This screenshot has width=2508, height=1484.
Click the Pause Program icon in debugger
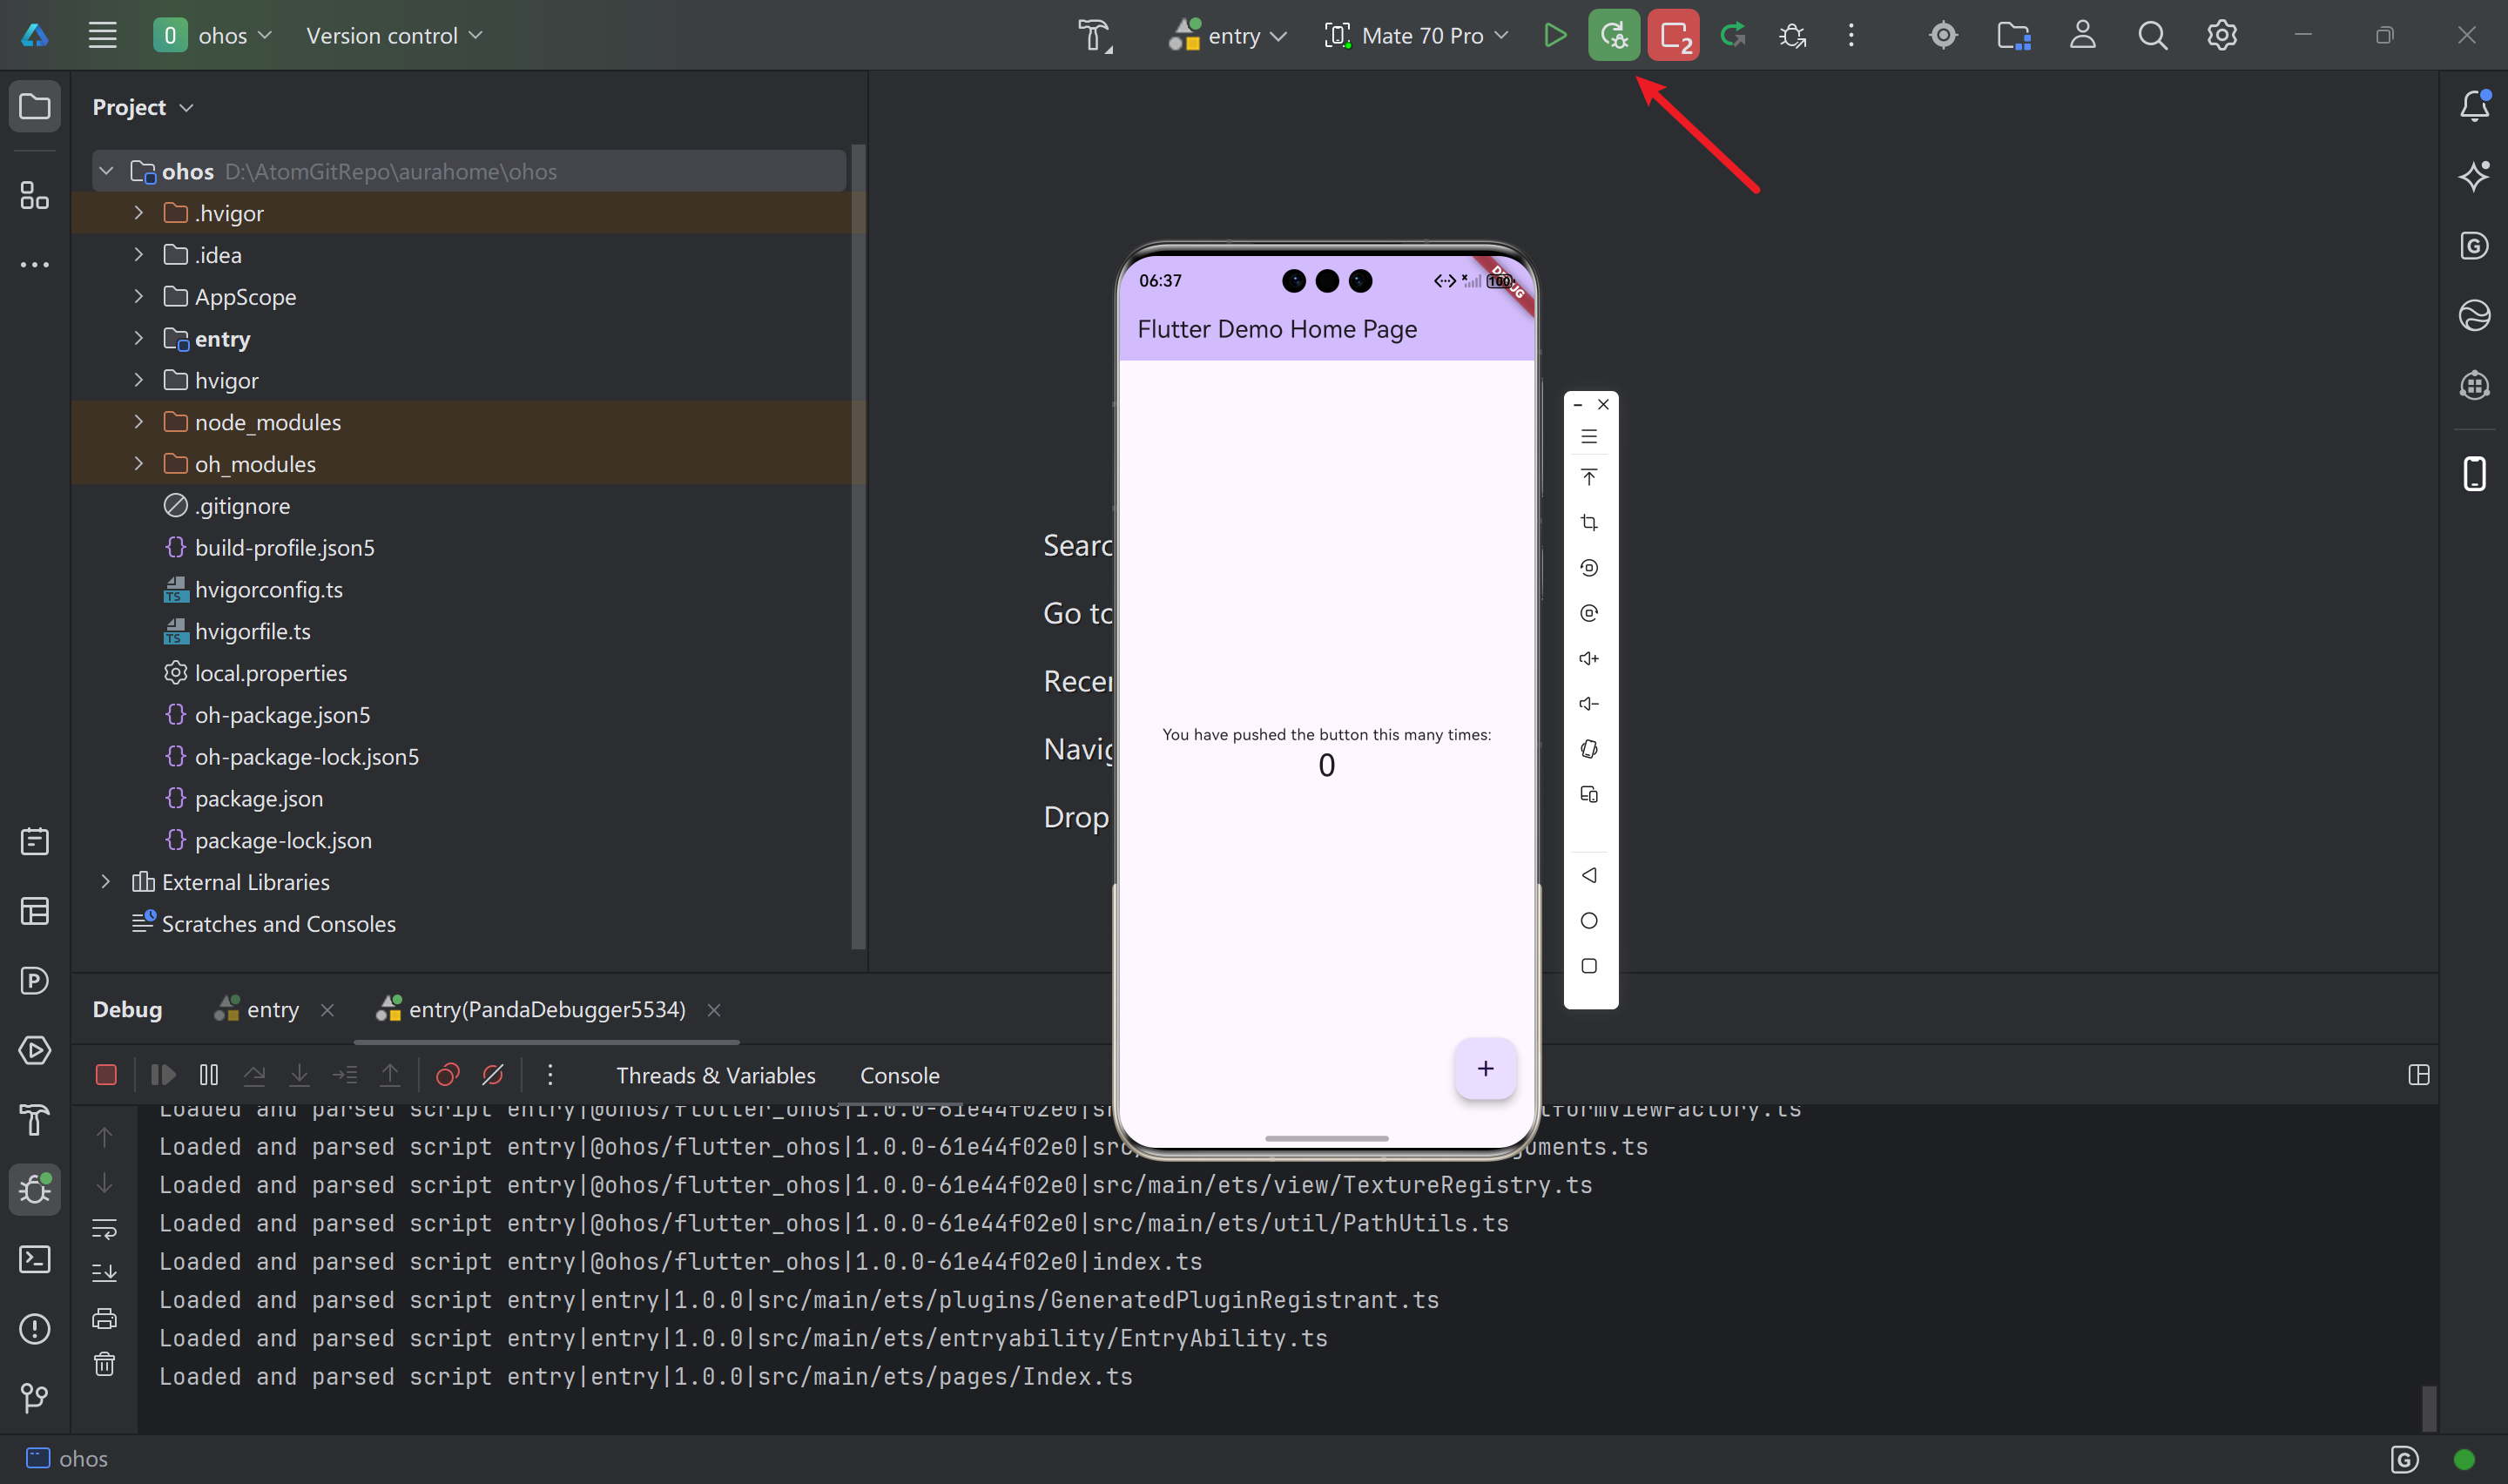pyautogui.click(x=209, y=1075)
